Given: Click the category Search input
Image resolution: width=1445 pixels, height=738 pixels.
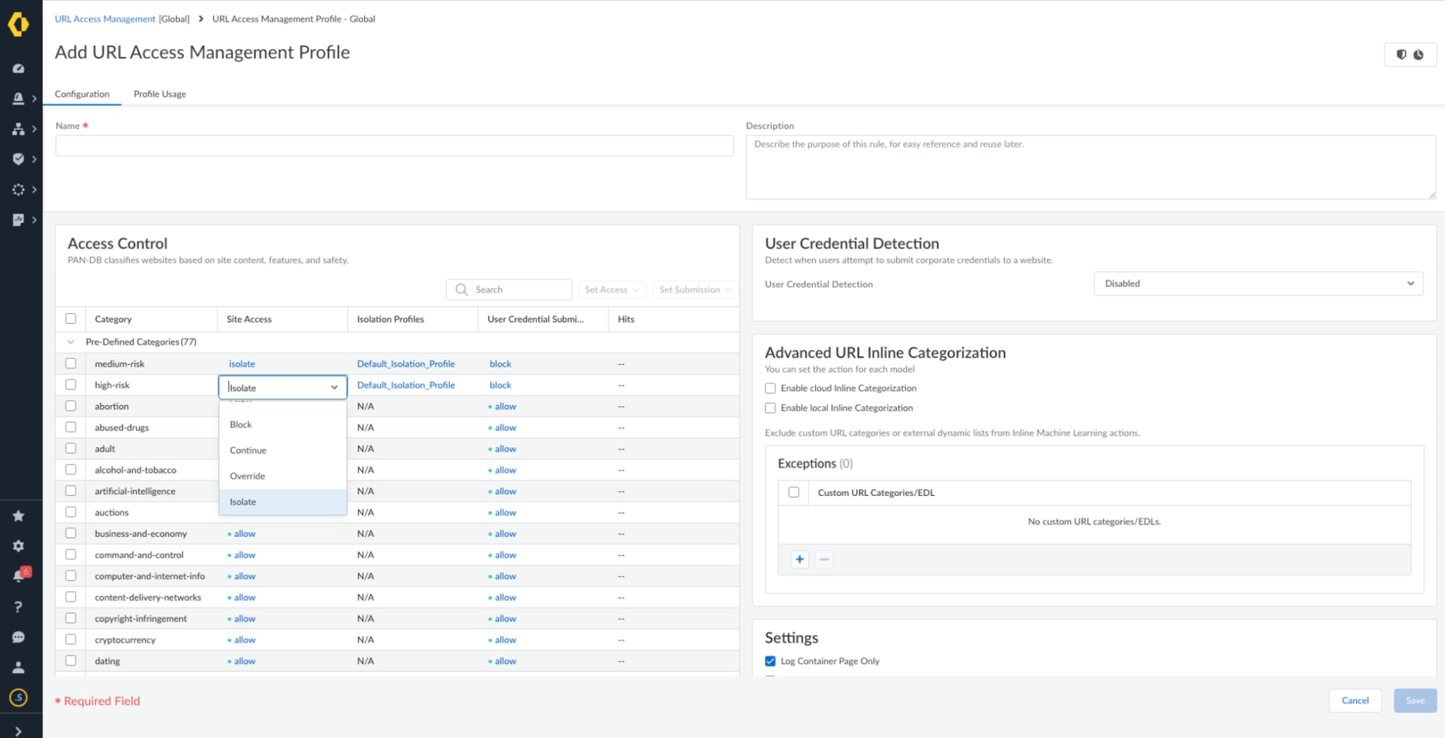Looking at the screenshot, I should click(509, 289).
